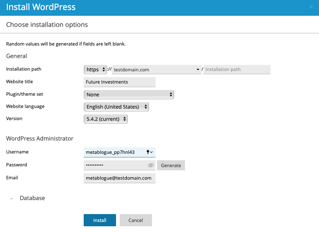Select the Website title field

coord(119,82)
